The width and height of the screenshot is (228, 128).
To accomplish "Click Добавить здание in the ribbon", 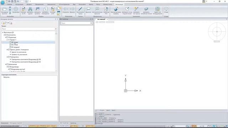I will pyautogui.click(x=30, y=10).
